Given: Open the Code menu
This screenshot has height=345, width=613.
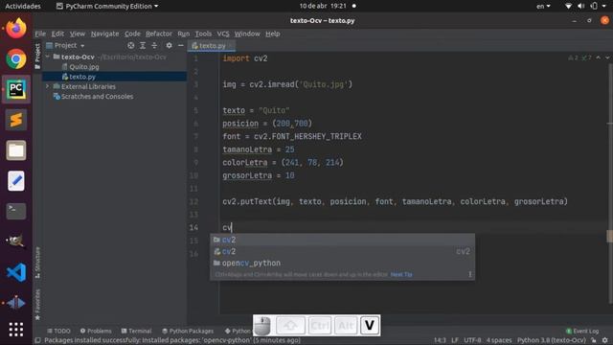Looking at the screenshot, I should point(132,34).
